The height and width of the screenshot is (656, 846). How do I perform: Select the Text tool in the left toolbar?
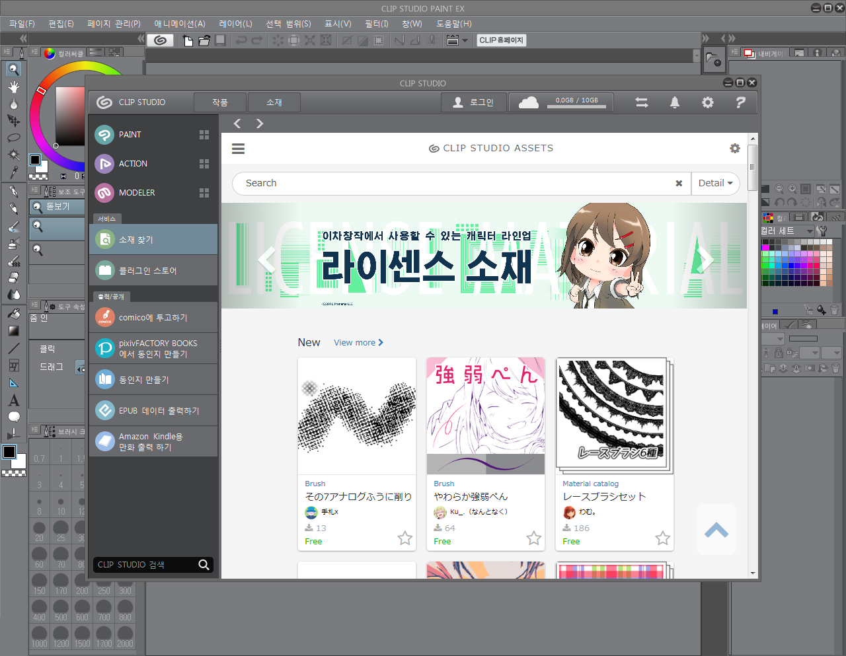(13, 400)
